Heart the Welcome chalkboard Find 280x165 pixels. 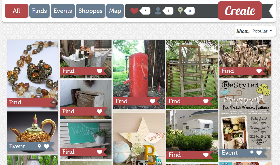click(x=100, y=152)
